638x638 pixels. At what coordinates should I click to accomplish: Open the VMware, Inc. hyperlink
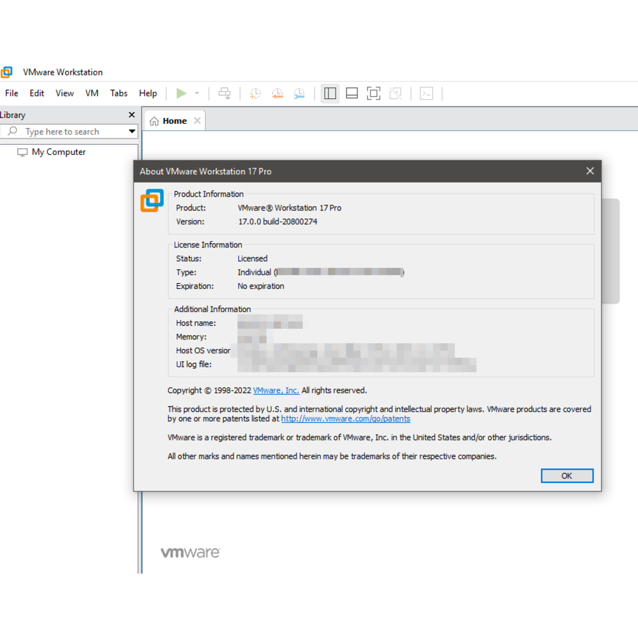(x=276, y=390)
